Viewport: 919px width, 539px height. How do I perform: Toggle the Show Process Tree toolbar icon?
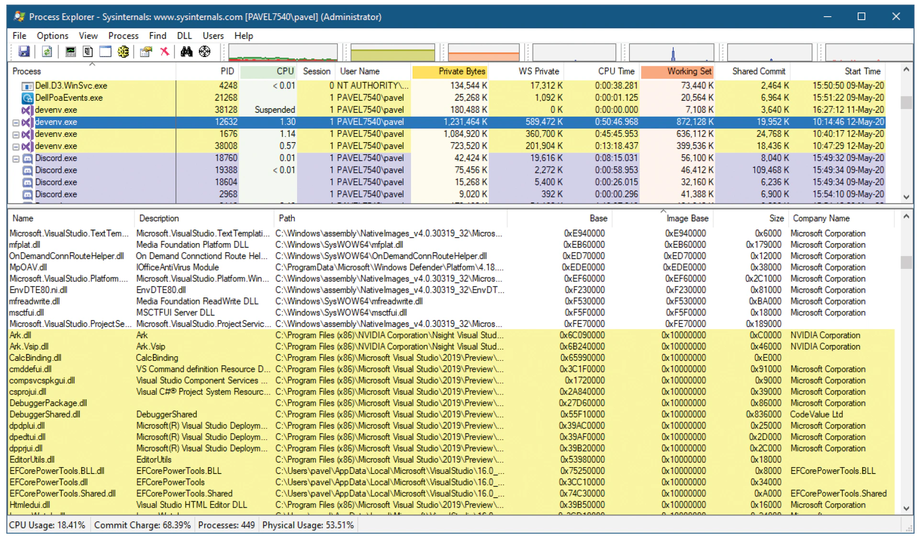click(88, 52)
